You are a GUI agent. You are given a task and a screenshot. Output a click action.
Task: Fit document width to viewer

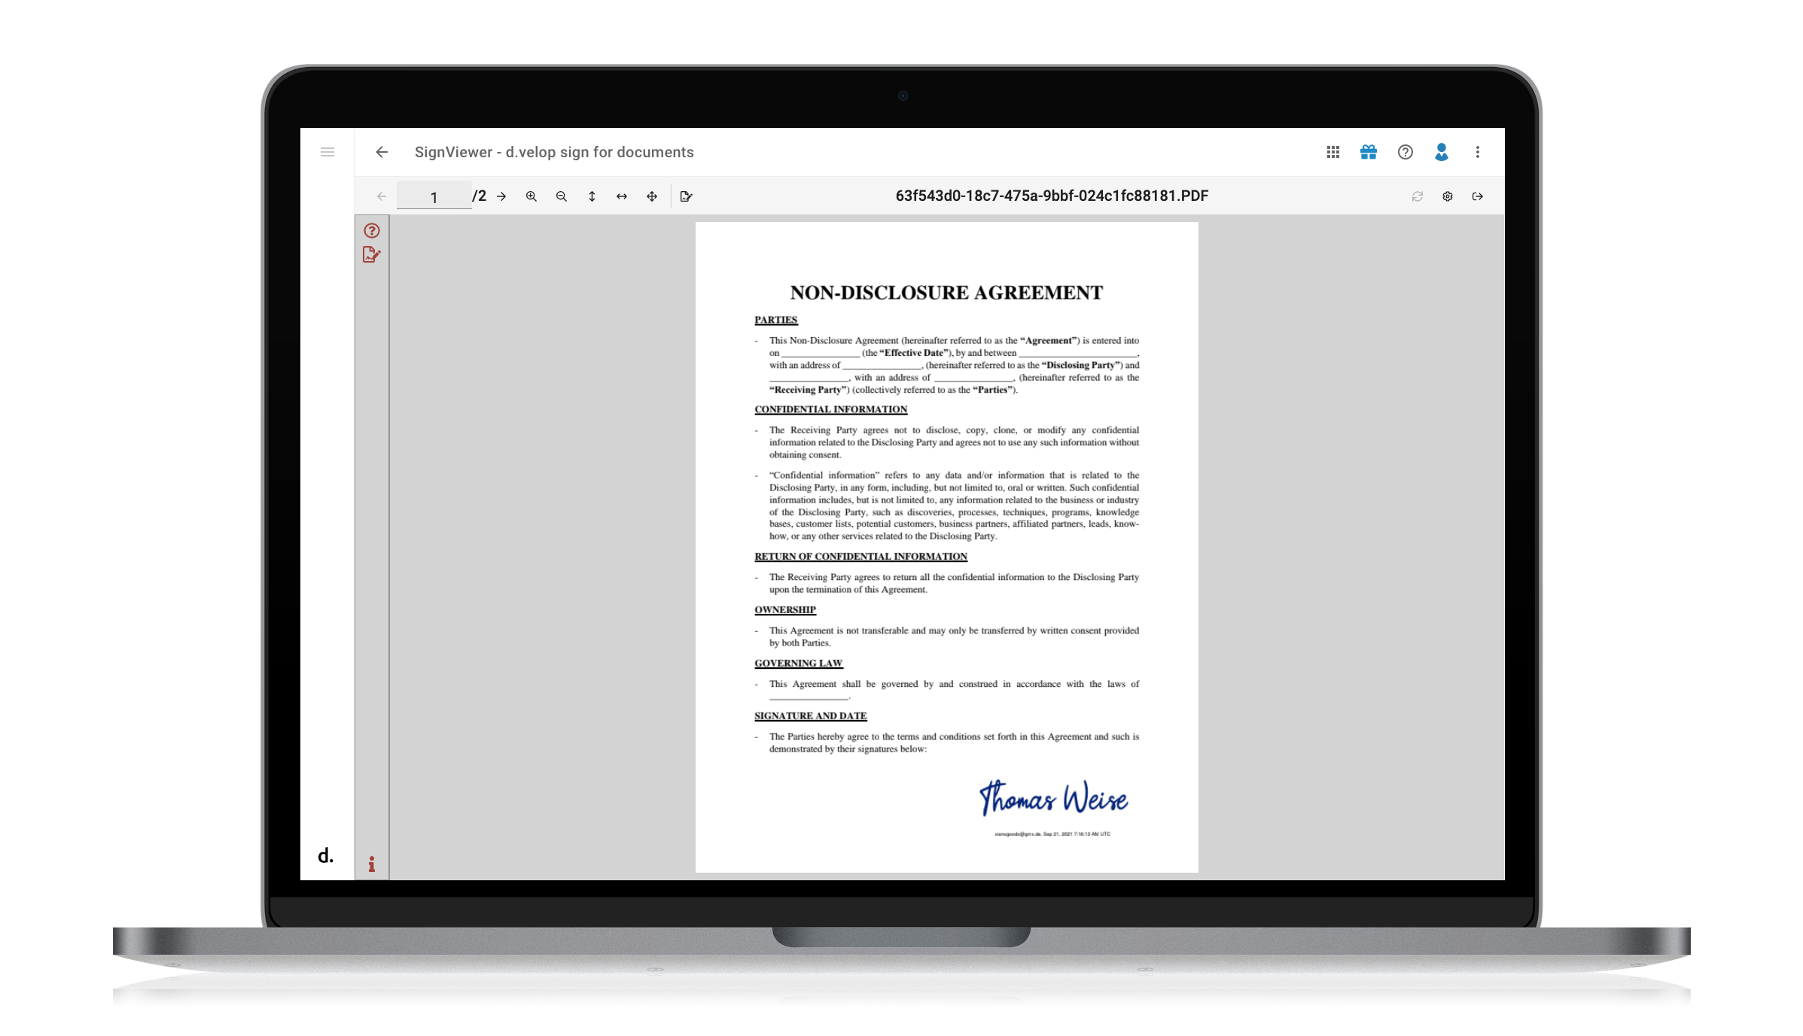[x=622, y=196]
